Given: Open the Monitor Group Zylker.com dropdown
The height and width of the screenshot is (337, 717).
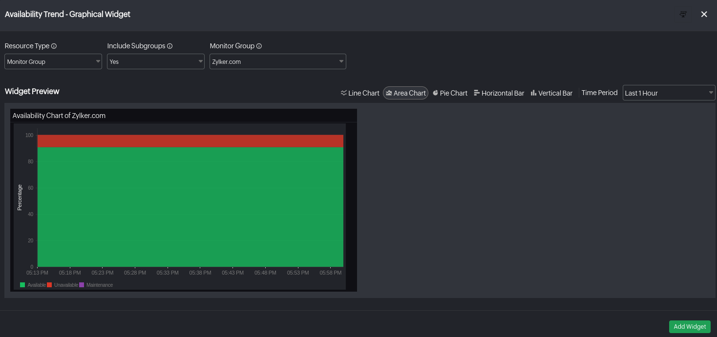Looking at the screenshot, I should click(x=278, y=61).
